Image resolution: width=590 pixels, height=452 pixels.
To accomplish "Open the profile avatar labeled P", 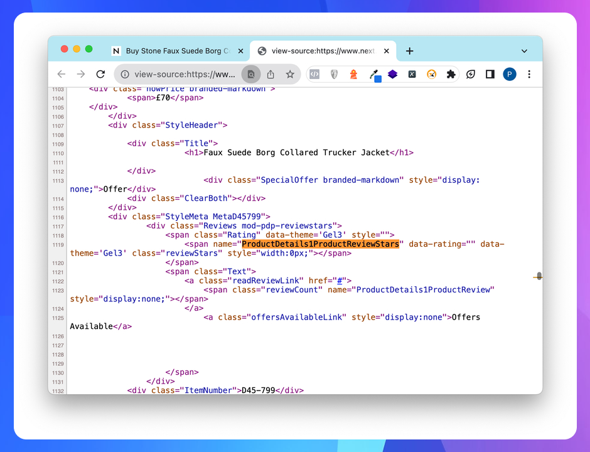I will [509, 74].
